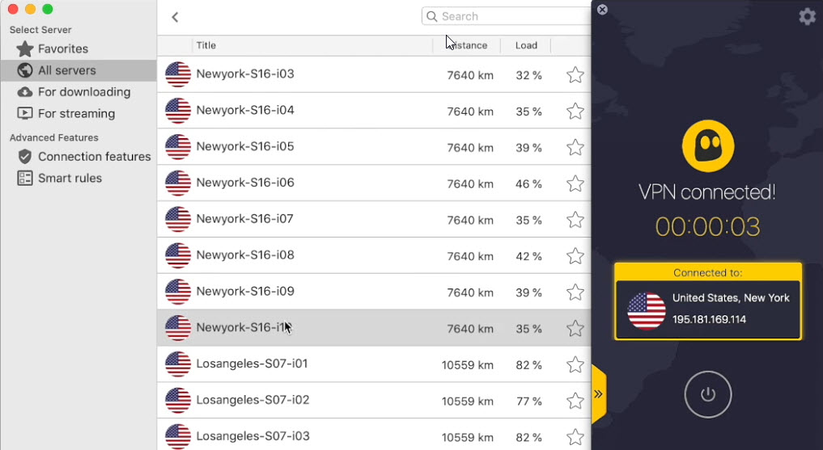
Task: Favorite Newyork-S16-i06 with its star
Action: 575,183
